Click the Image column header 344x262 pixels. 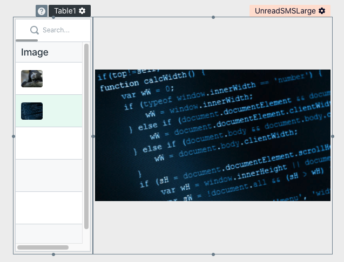pos(49,52)
